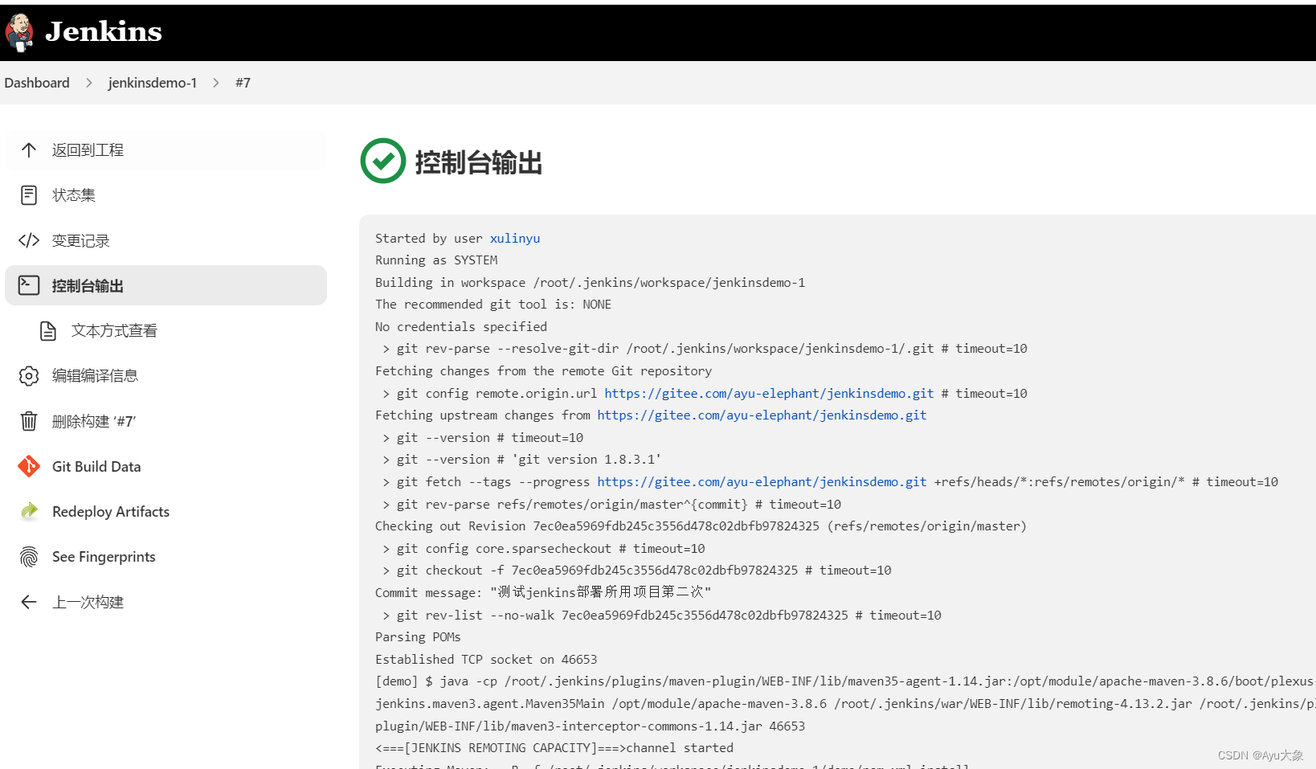This screenshot has height=769, width=1316.
Task: Expand chevron after jenkinsdemo-1 breadcrumb
Action: (x=216, y=83)
